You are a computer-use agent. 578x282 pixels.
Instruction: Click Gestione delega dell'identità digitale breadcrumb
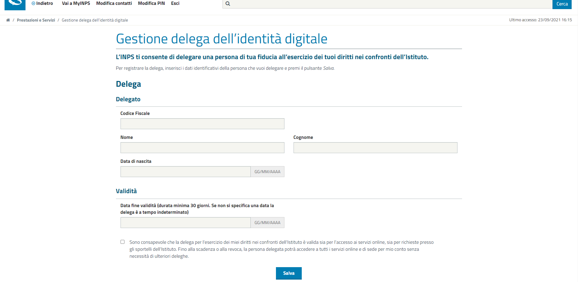click(95, 20)
